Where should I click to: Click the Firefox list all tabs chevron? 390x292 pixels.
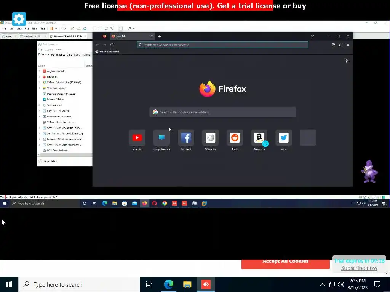(312, 36)
